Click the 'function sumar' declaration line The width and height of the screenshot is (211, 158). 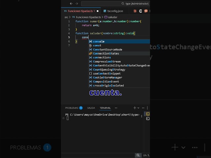point(108,21)
